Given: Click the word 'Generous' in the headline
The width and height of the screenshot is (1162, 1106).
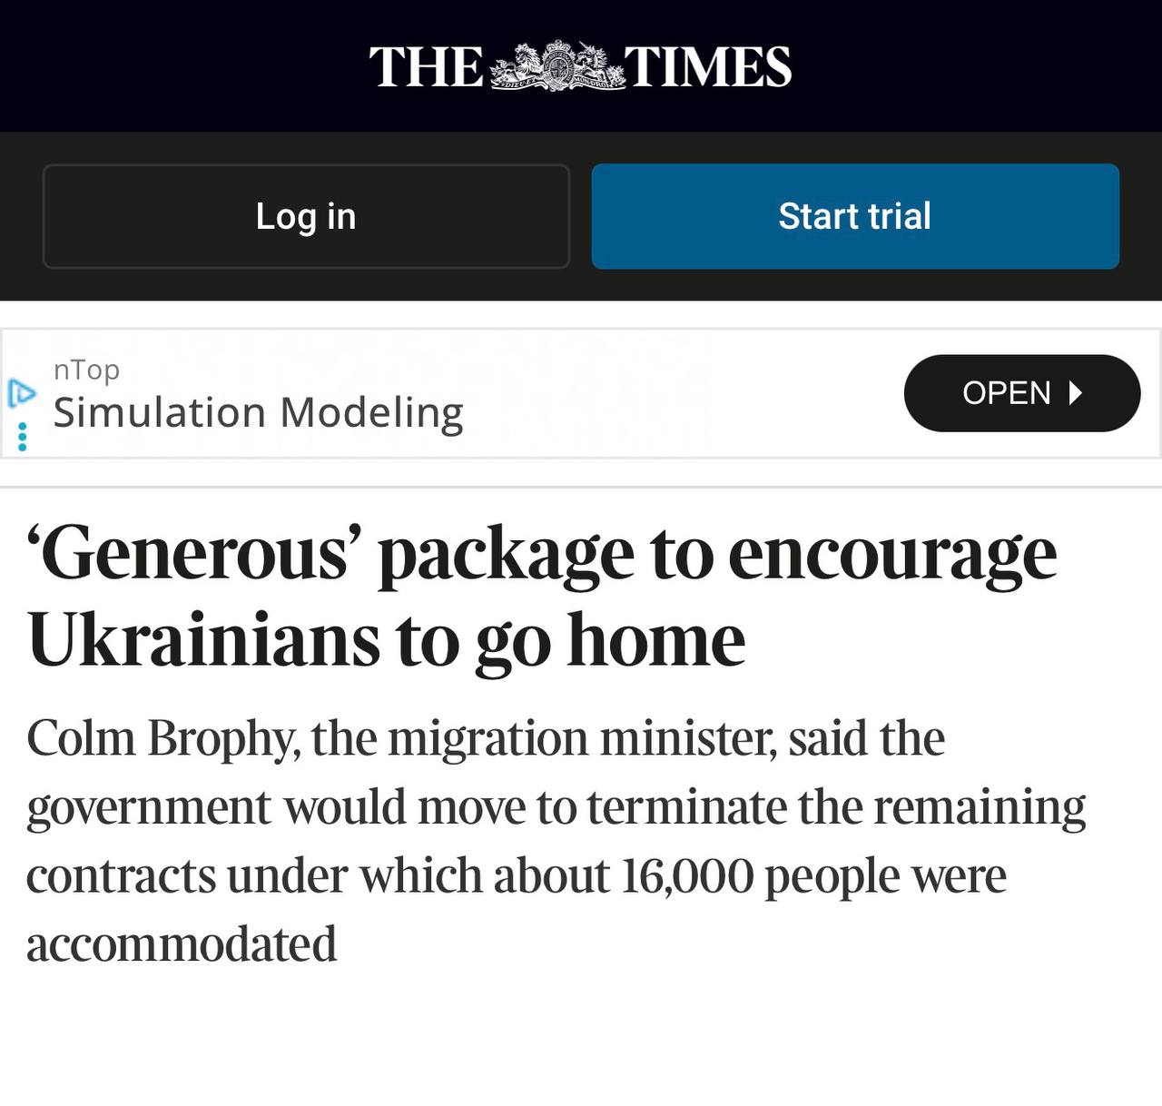Looking at the screenshot, I should (x=190, y=554).
